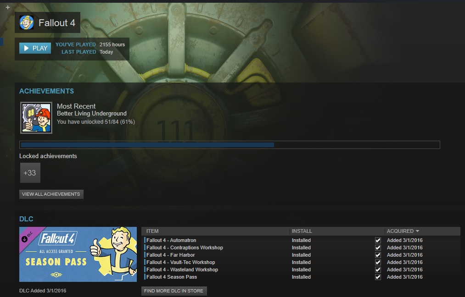This screenshot has width=465, height=297.
Task: Click Installed status for Automatron
Action: [301, 240]
